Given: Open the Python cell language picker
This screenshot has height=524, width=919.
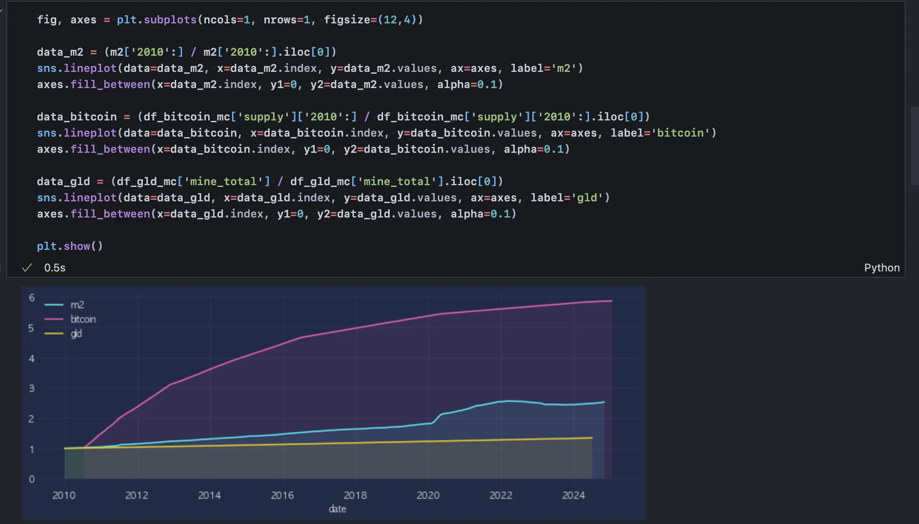Looking at the screenshot, I should coord(881,268).
